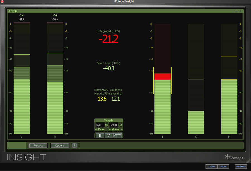Image resolution: width=251 pixels, height=171 pixels.
Task: Click the Load button
Action: coord(211,167)
